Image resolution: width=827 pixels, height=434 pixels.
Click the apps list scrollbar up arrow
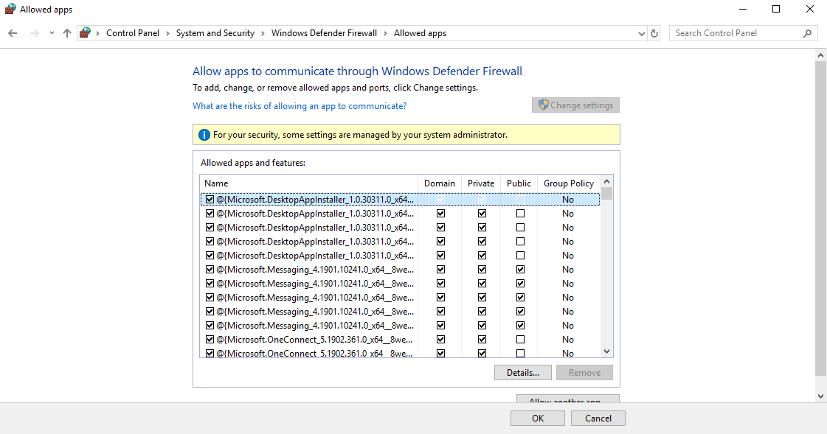(606, 181)
